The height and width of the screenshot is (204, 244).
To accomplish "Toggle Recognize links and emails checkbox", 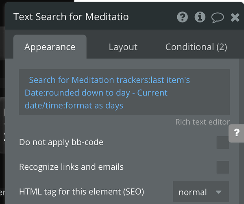I will (222, 167).
